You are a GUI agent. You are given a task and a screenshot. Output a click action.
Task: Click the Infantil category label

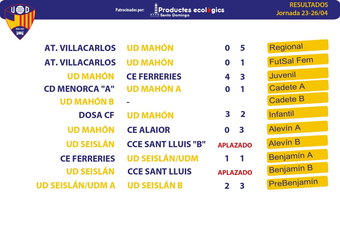tap(298, 113)
